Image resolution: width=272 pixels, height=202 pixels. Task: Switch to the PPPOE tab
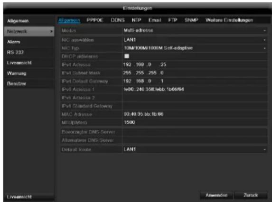pyautogui.click(x=95, y=20)
